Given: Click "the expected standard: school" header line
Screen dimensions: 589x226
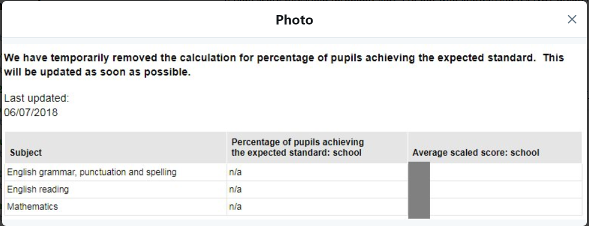Looking at the screenshot, I should (296, 152).
